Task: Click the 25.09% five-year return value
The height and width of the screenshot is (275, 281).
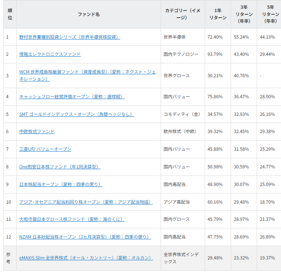Action: pyautogui.click(x=267, y=185)
